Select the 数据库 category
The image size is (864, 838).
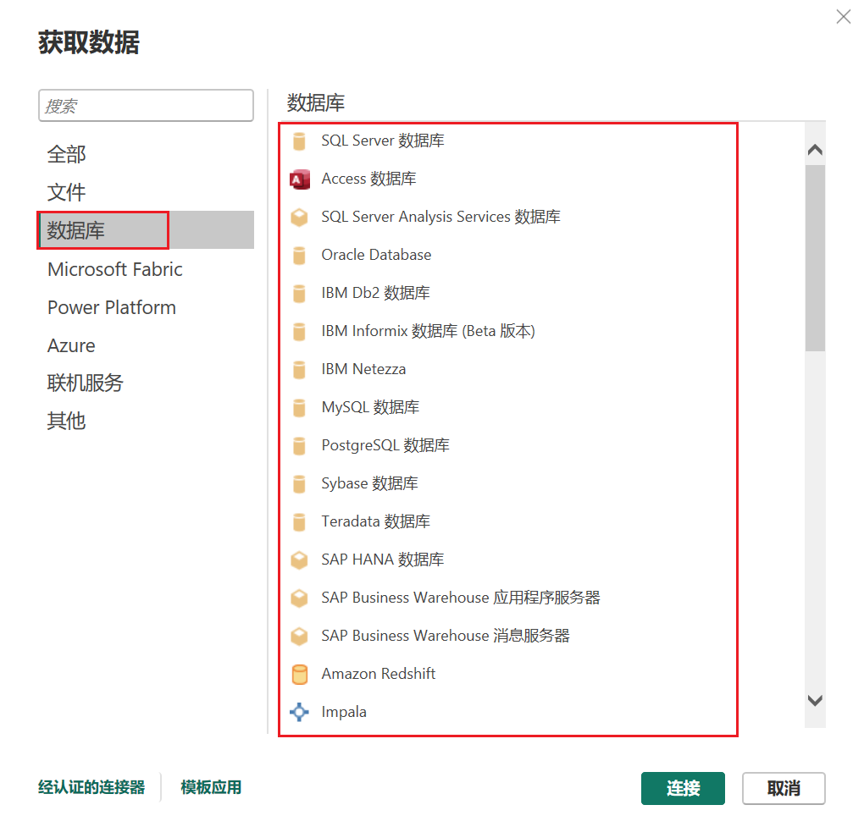click(x=146, y=230)
